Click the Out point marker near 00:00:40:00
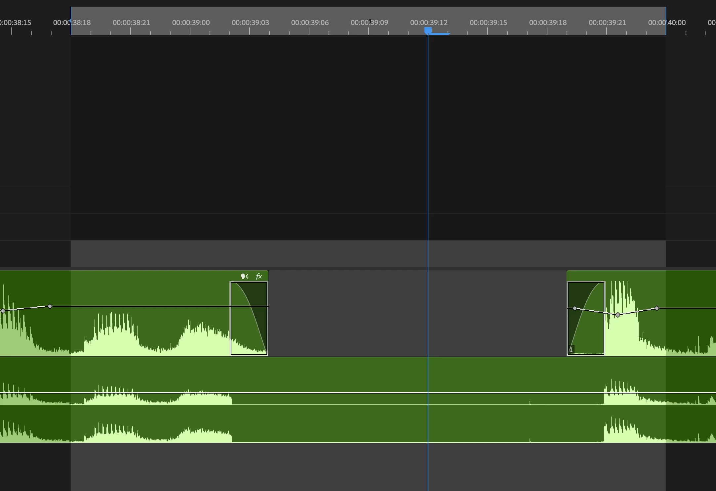 coord(666,21)
